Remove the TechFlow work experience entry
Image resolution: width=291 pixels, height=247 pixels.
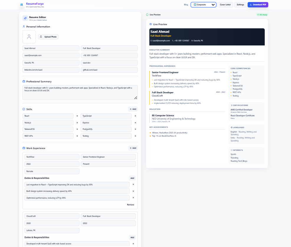point(130,205)
